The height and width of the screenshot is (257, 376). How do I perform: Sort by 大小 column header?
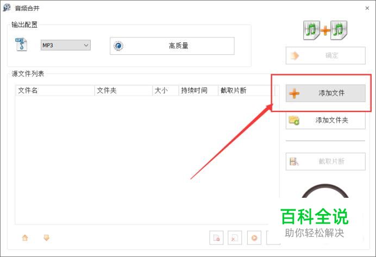point(166,90)
